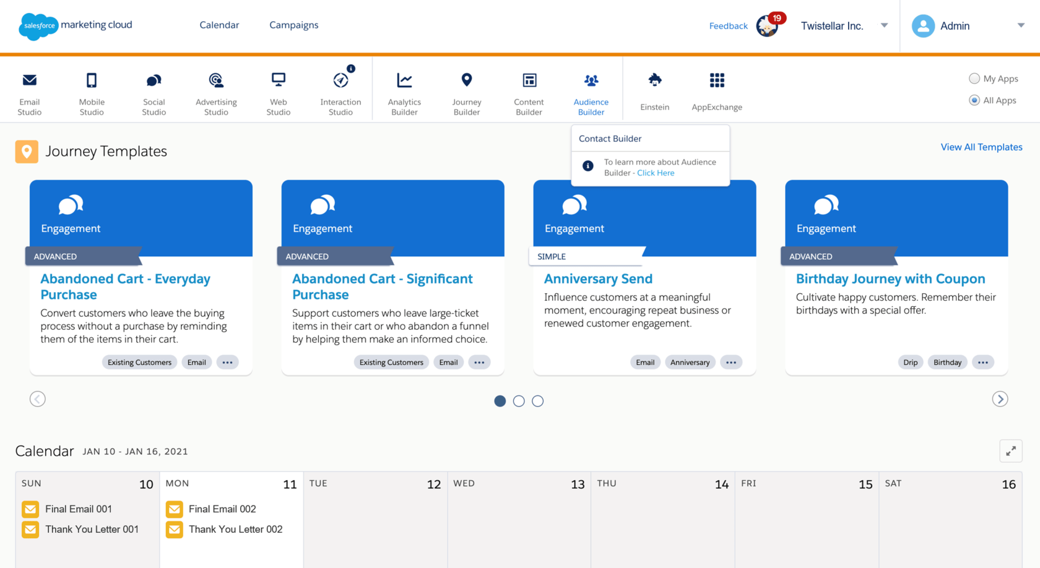
Task: Expand extra tags on Anniversary Send card
Action: (731, 362)
